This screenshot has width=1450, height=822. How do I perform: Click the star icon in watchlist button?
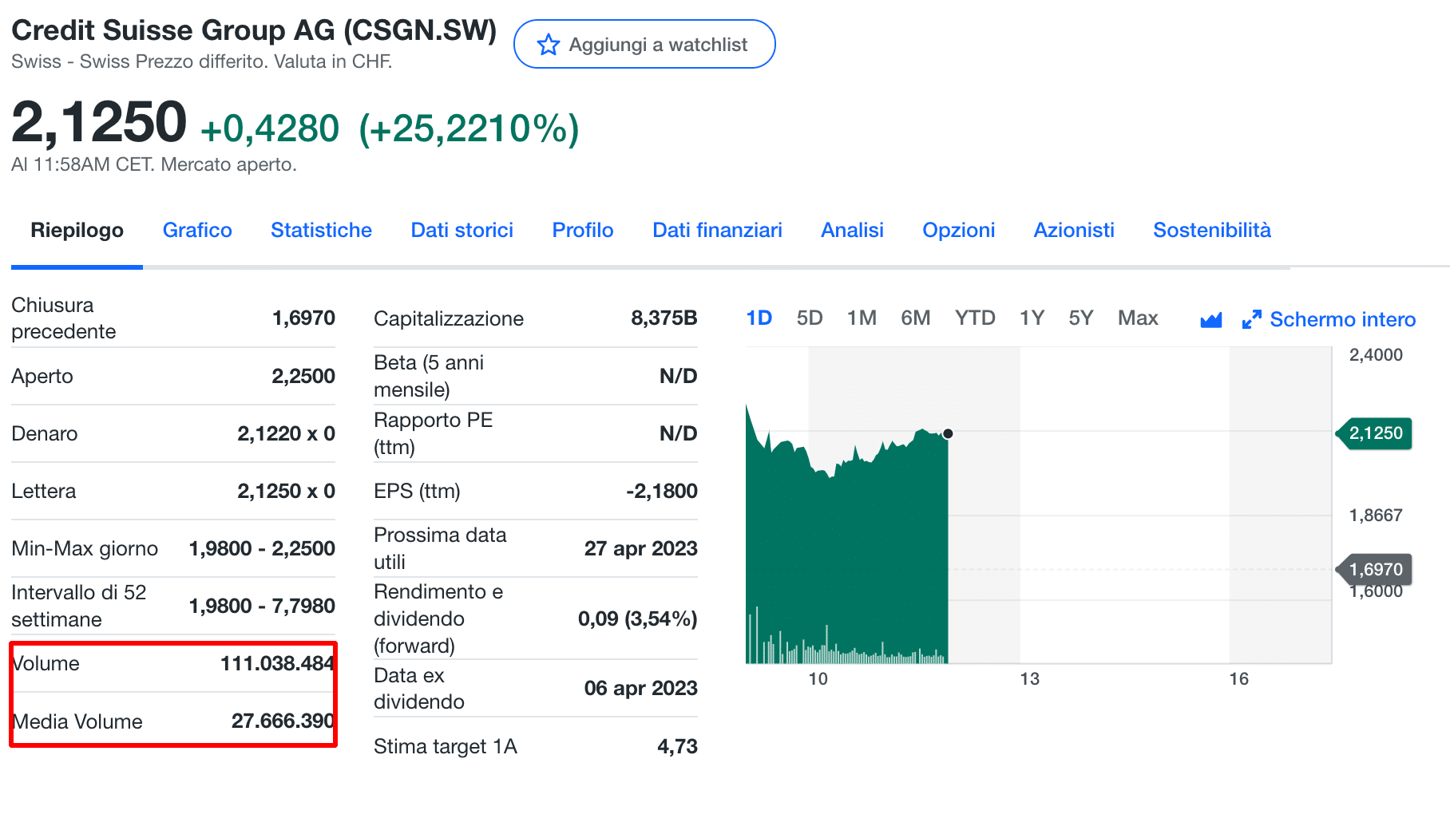[x=548, y=45]
